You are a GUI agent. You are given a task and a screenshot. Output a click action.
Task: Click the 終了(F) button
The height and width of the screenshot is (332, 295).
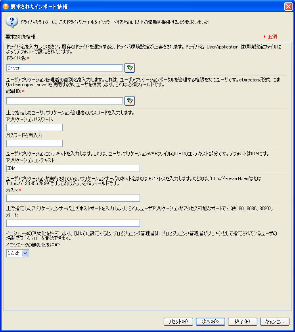coord(243,322)
